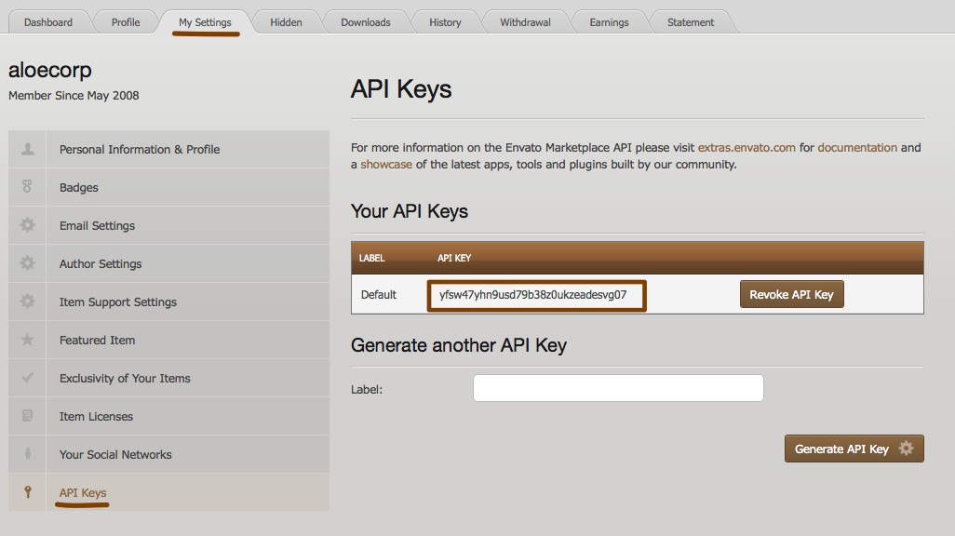Open the Statement tab
The height and width of the screenshot is (536, 955).
pyautogui.click(x=690, y=22)
